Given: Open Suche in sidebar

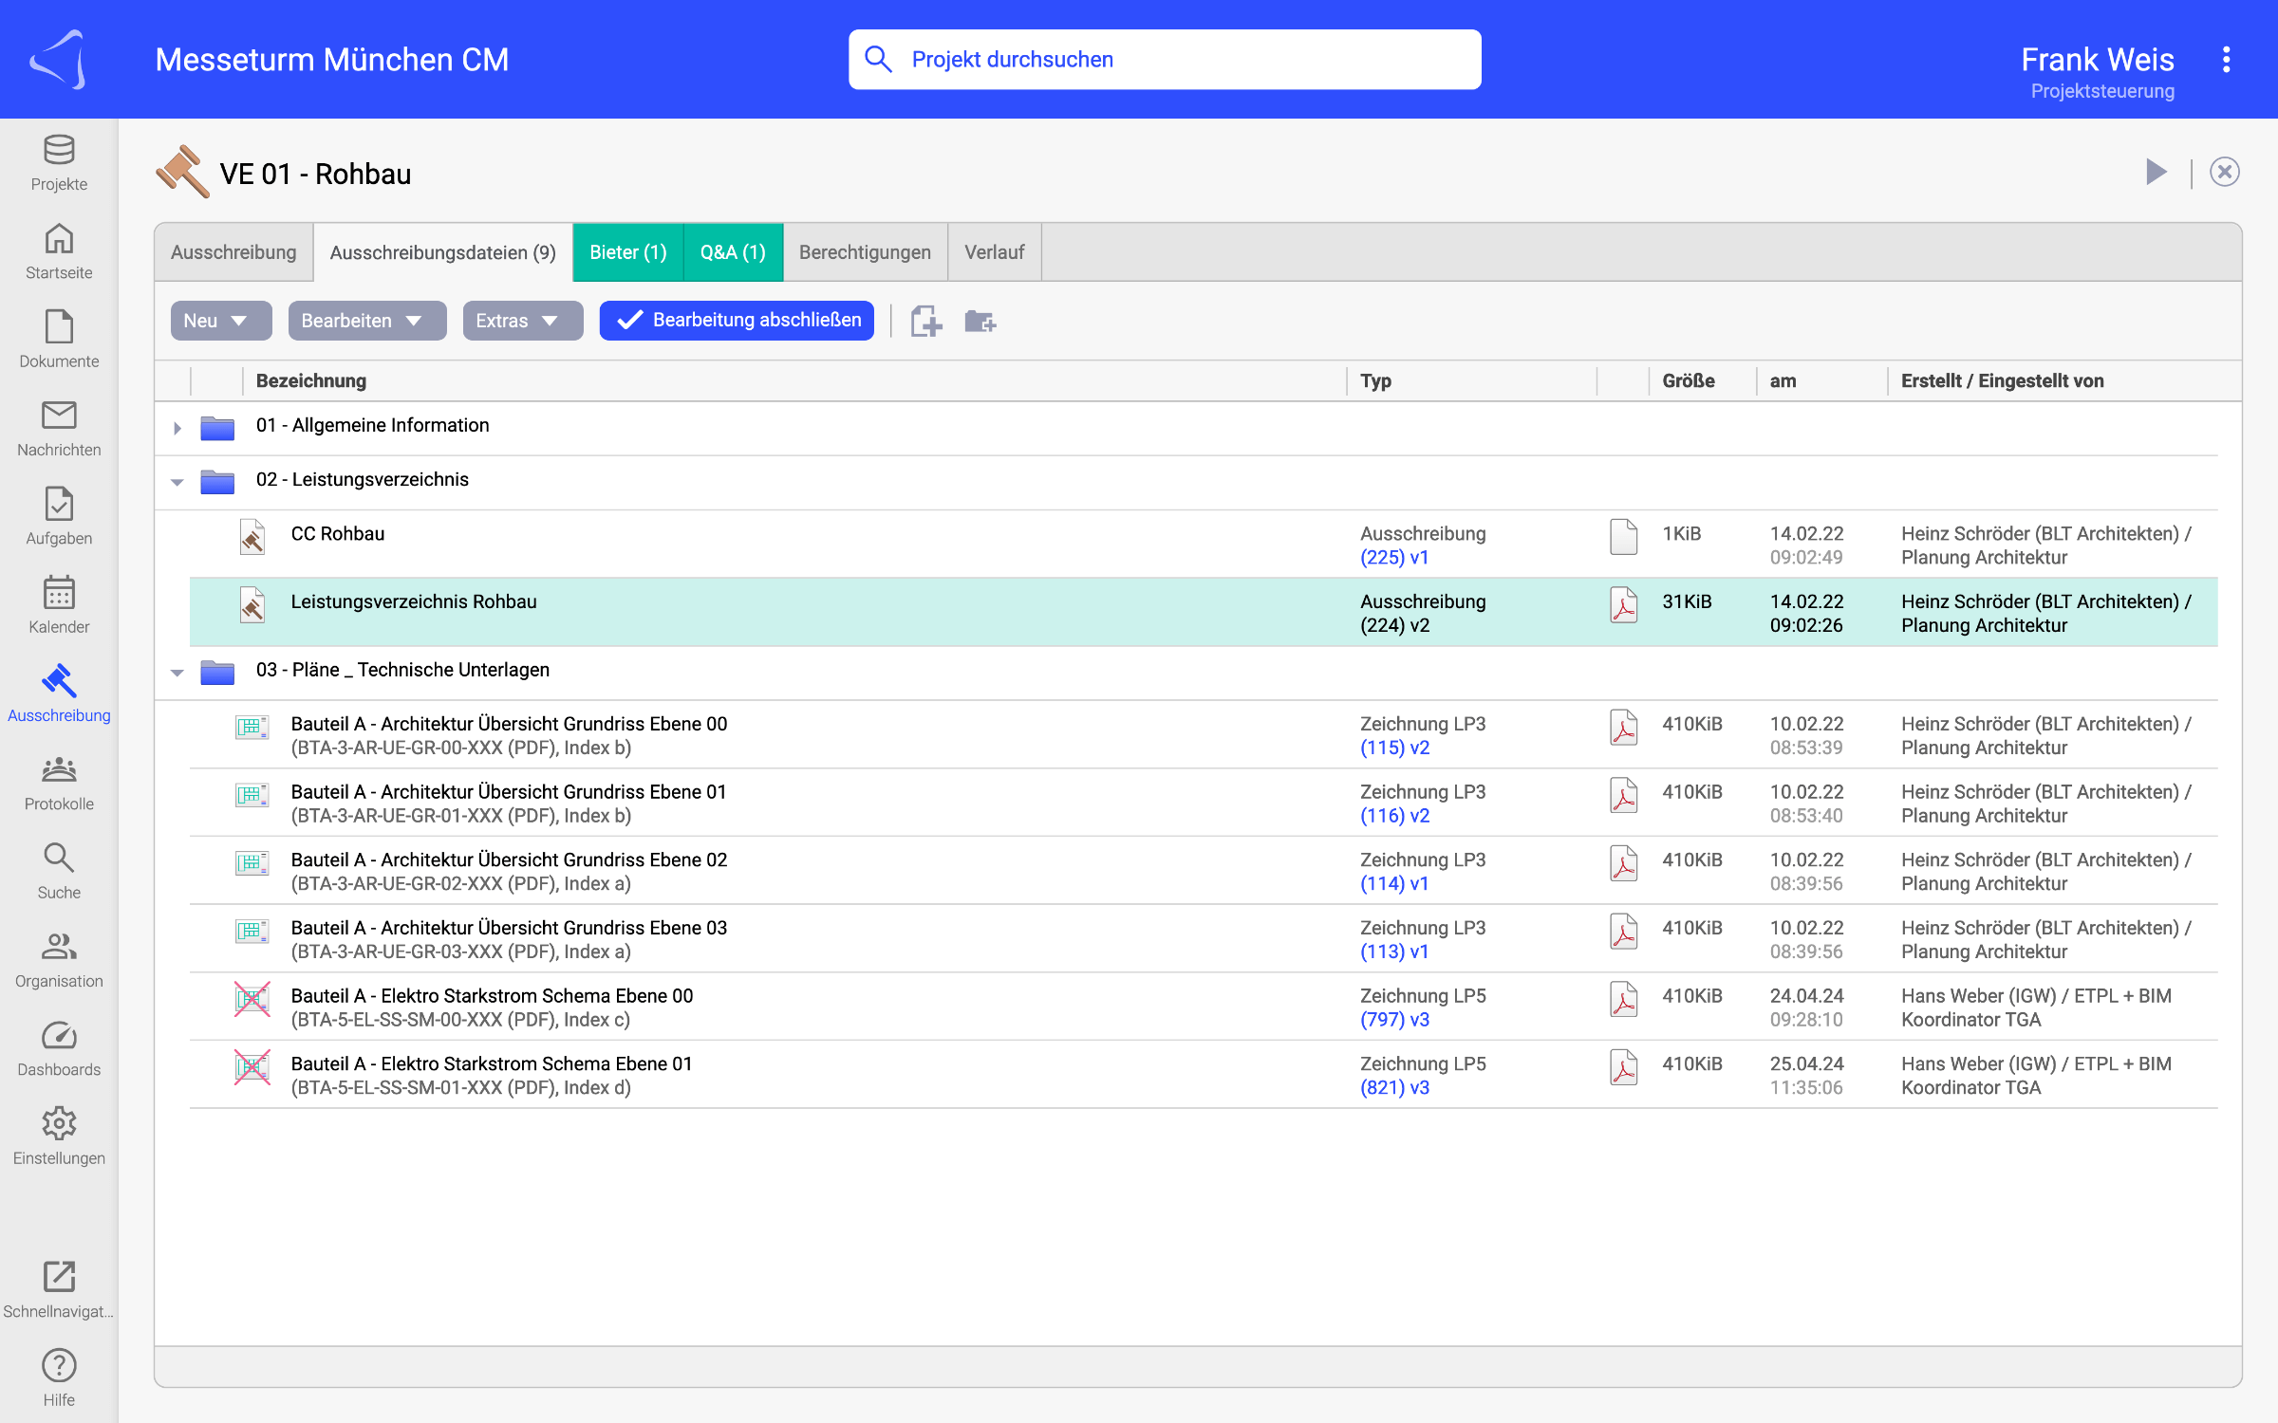Looking at the screenshot, I should [59, 871].
